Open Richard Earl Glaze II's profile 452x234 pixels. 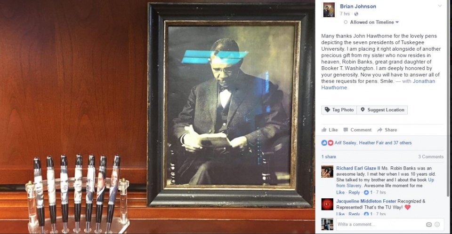tap(358, 168)
